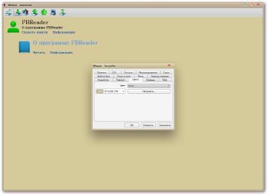268x195 pixels.
Task: Confirm settings with the OK button
Action: tap(132, 125)
